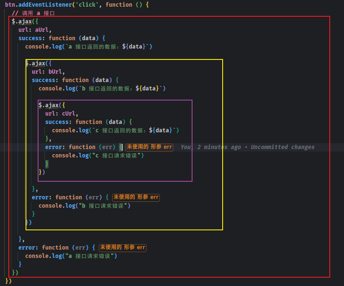Click the unused err hint above the a-interface error log
Screen dimensions: 344x286
(122, 247)
